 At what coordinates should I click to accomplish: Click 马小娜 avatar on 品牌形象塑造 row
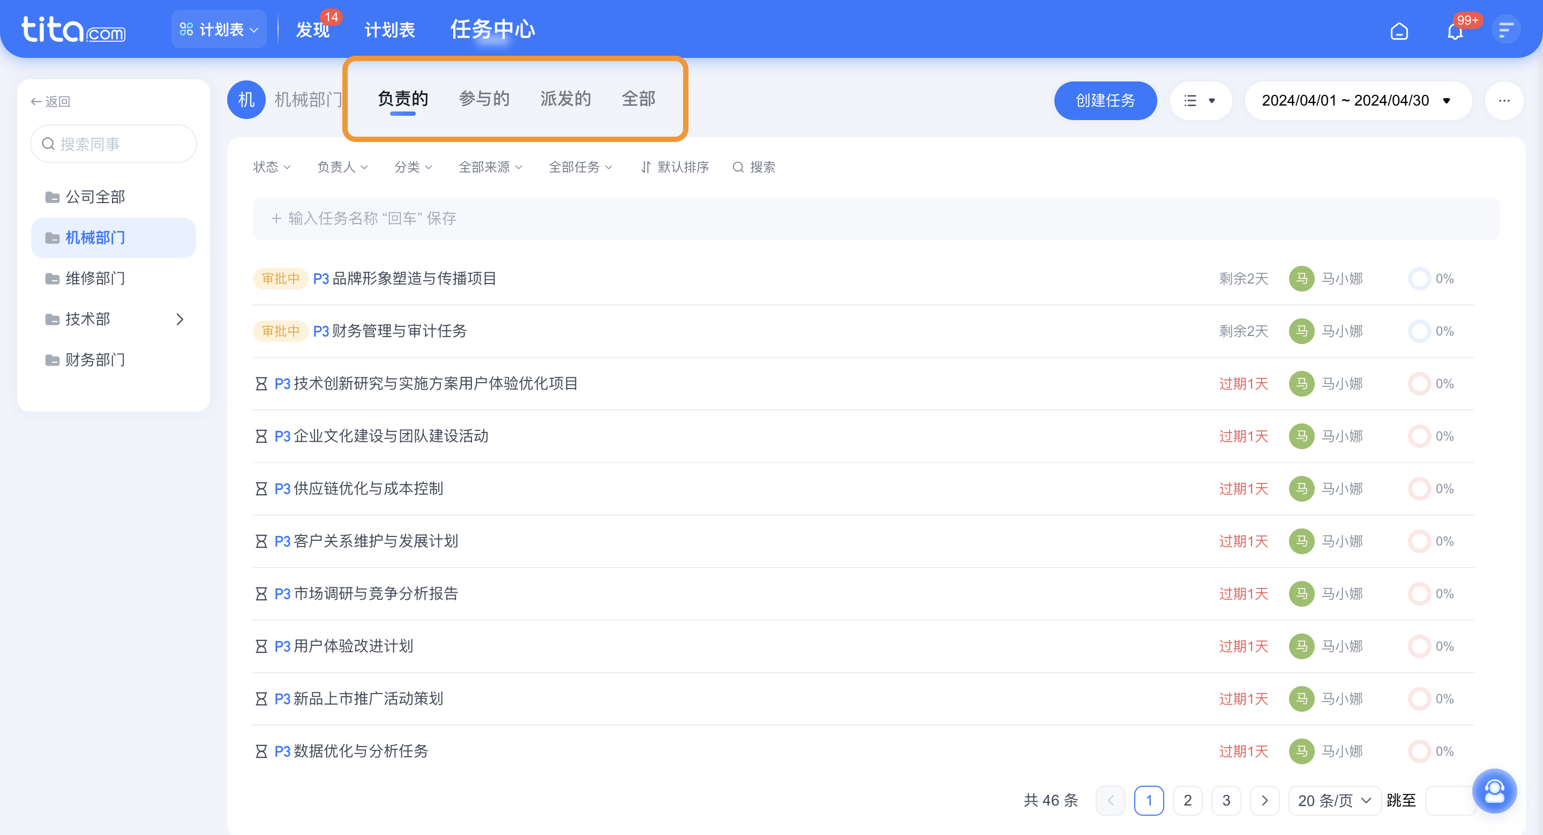point(1301,279)
